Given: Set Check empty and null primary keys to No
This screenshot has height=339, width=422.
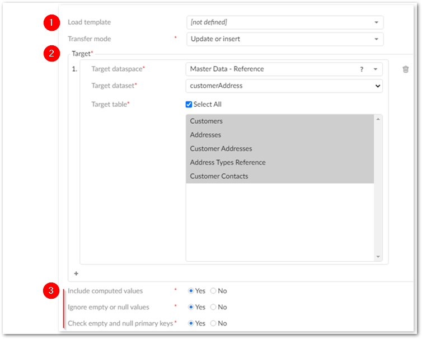Looking at the screenshot, I should 213,323.
